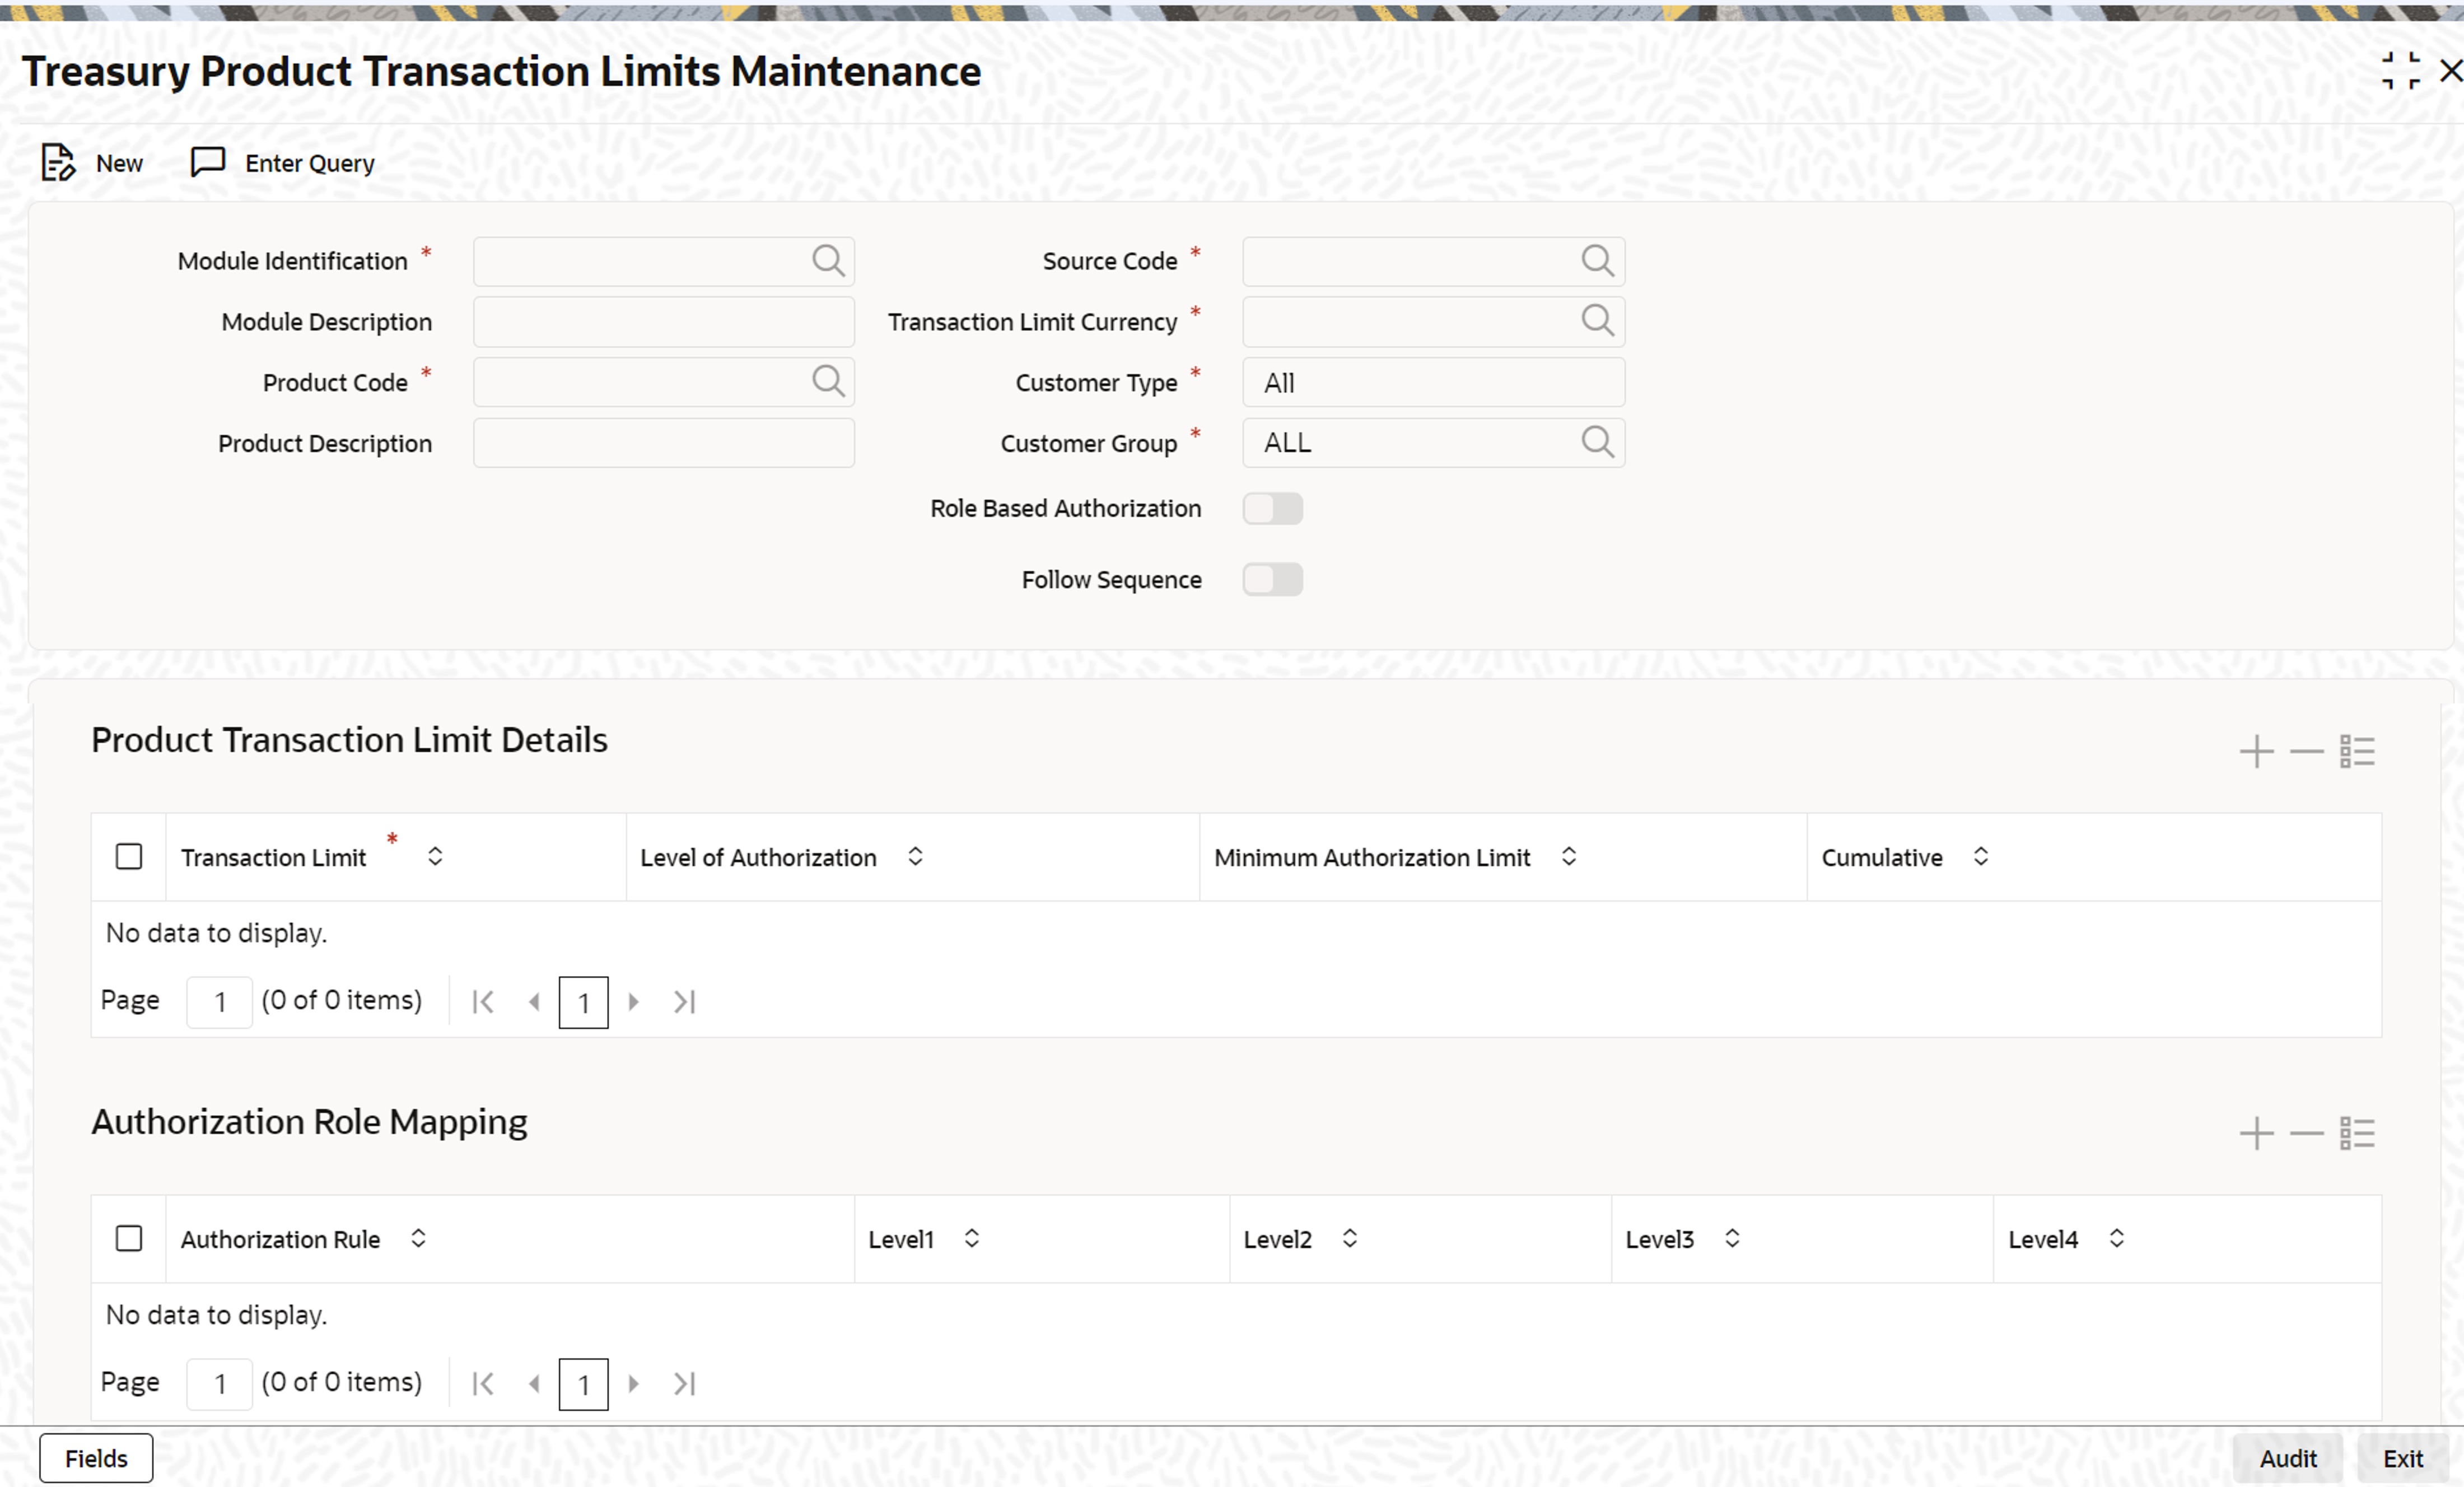Click the Customer Group search icon
Viewport: 2464px width, 1487px height.
pos(1596,442)
